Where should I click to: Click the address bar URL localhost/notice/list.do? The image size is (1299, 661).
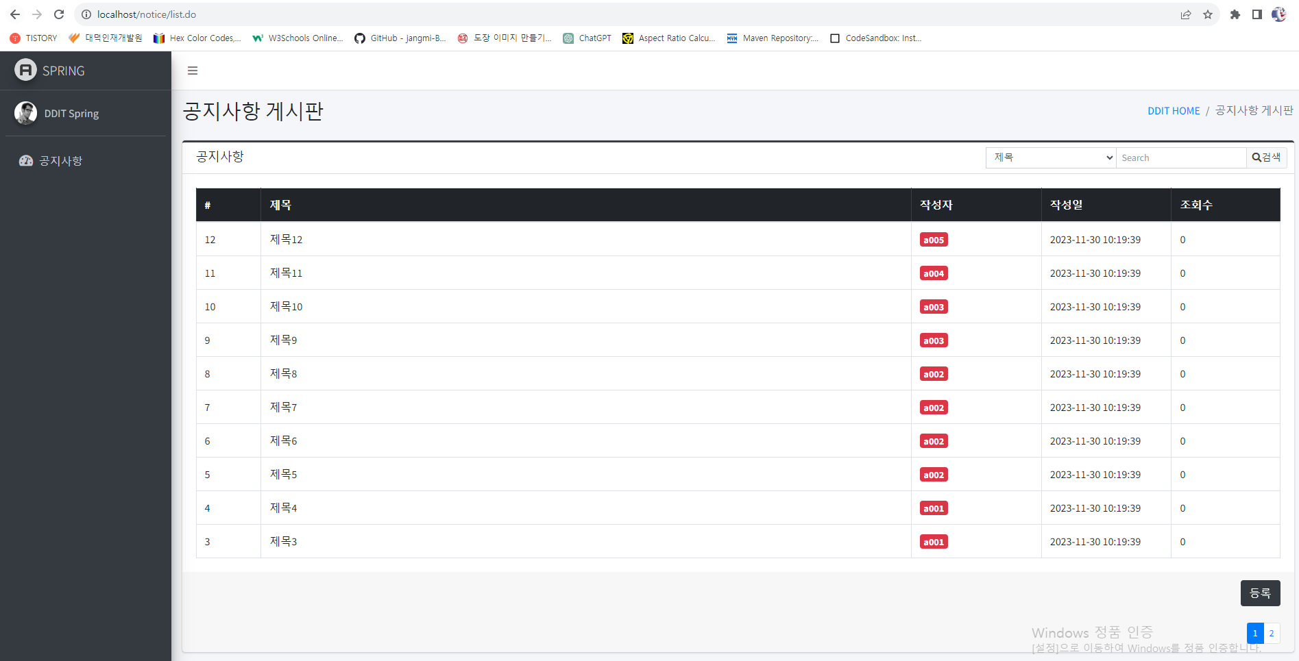(x=147, y=14)
